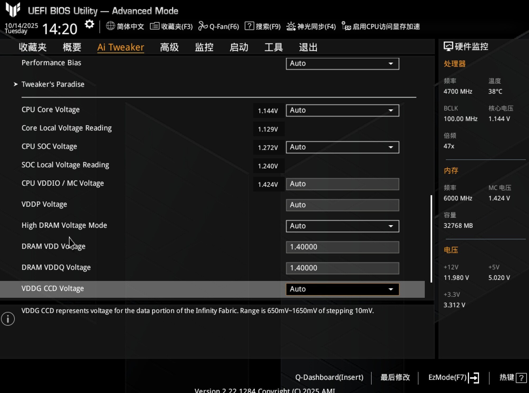Open Q-Dashboard(Insert)

click(x=329, y=377)
